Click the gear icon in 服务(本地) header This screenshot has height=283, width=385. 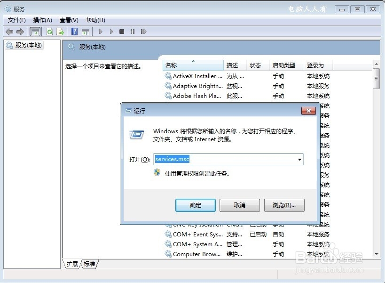(71, 47)
